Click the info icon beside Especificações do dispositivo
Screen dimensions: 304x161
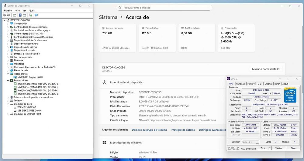[104, 82]
